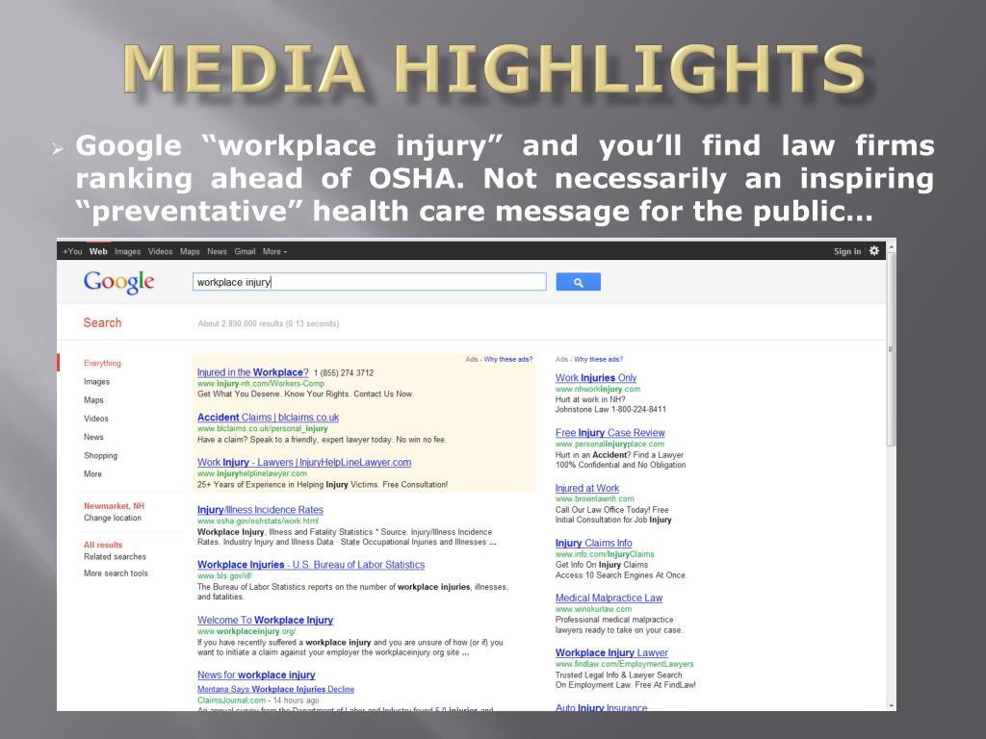This screenshot has height=739, width=986.
Task: Open Maps in the top bar
Action: (x=190, y=251)
